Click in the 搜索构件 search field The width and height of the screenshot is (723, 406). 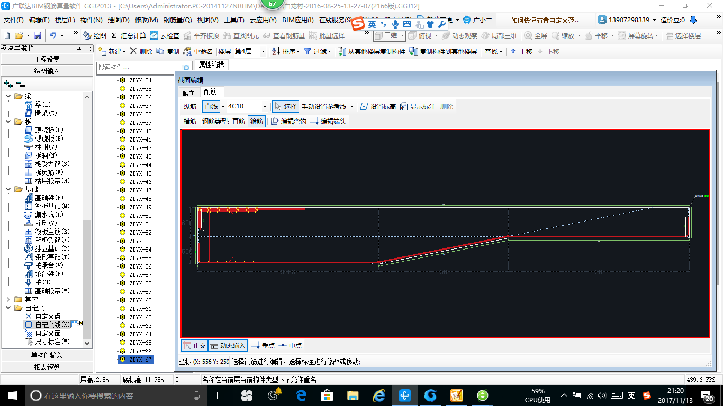coord(138,67)
